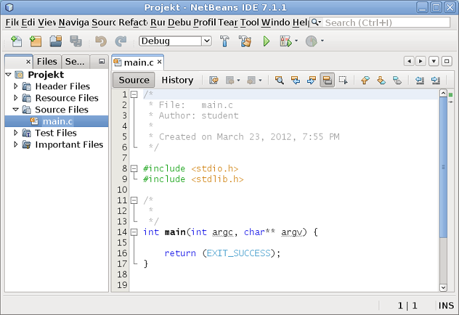Click the Profile Project icon

pos(311,41)
